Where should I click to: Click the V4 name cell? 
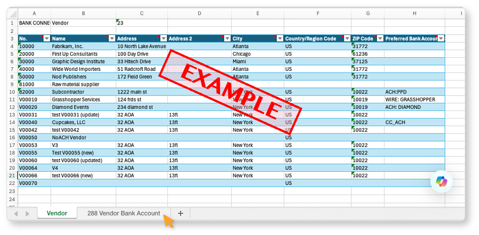tap(83, 168)
